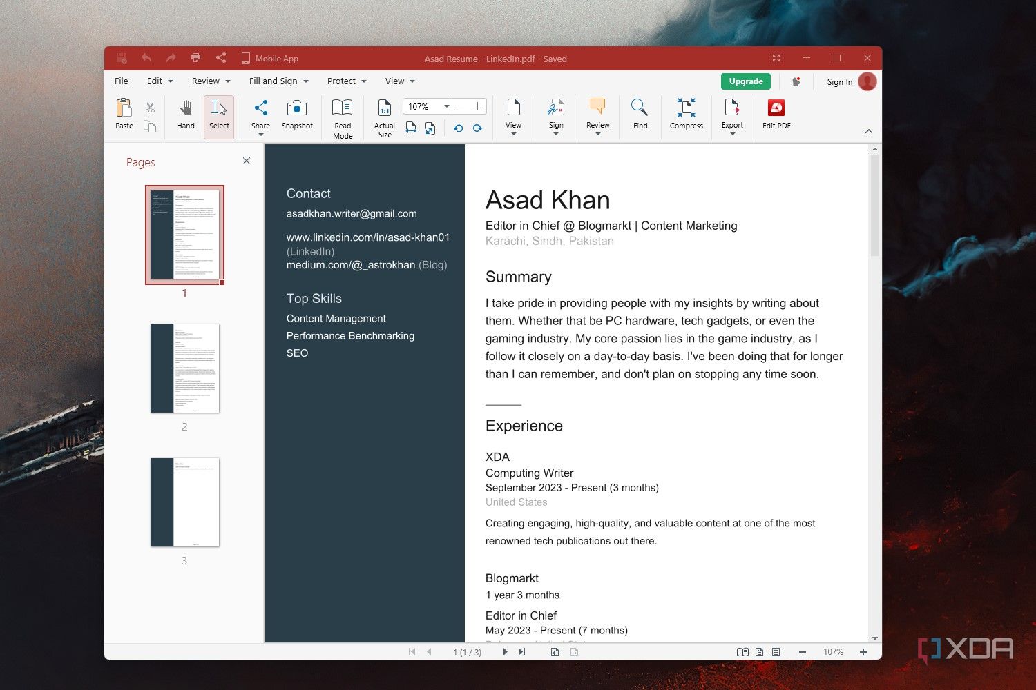Switch to single page view in status bar

(759, 652)
